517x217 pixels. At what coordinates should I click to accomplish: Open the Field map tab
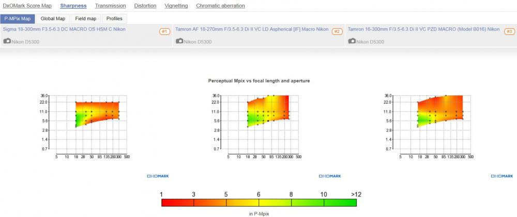point(86,19)
